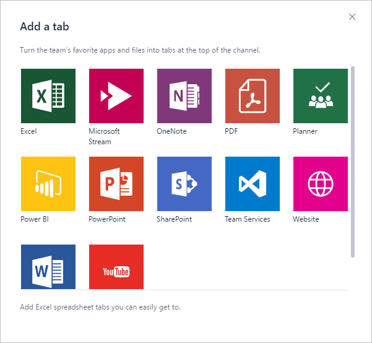Choose the OneNote tile
The image size is (372, 343).
coord(184,96)
